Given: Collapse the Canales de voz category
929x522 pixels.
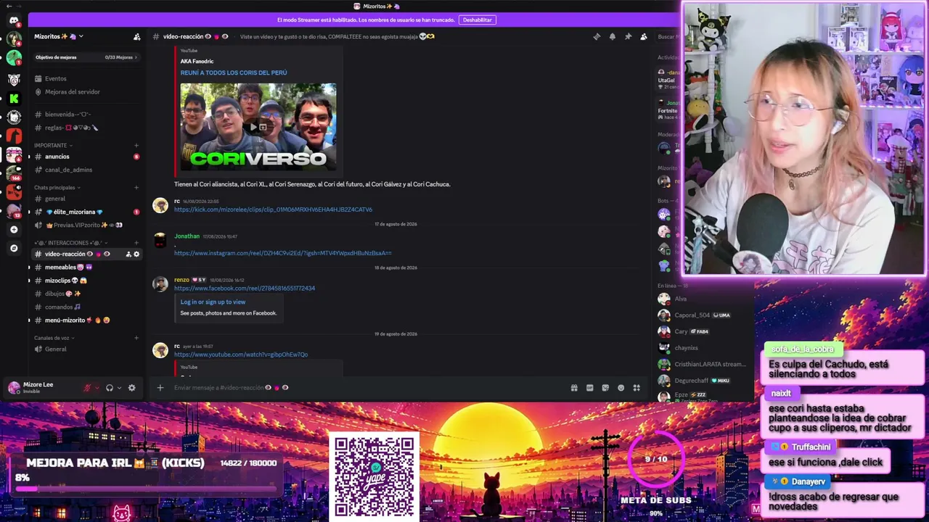Looking at the screenshot, I should [53, 338].
